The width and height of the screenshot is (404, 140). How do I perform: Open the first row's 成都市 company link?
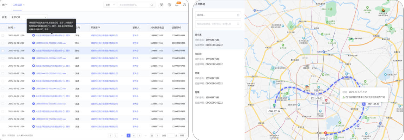104,35
